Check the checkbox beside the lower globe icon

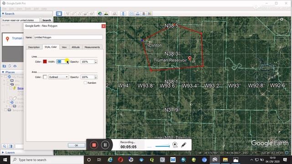pos(8,102)
